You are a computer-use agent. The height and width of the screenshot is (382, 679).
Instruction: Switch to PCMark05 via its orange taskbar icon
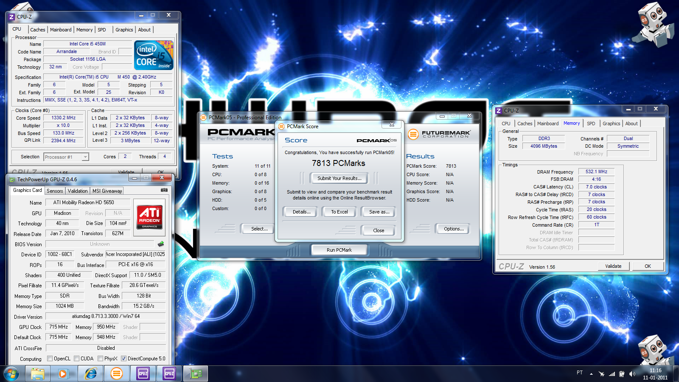tap(117, 374)
